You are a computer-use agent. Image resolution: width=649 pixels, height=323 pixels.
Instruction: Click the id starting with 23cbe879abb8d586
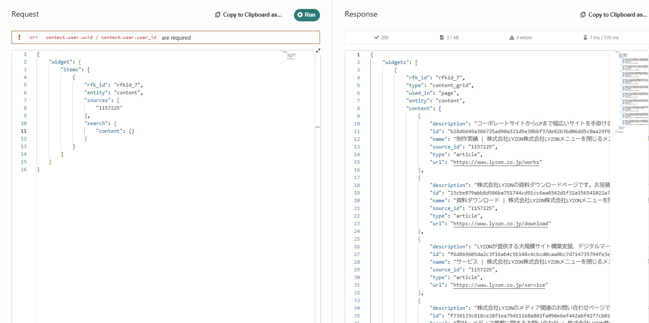(x=529, y=193)
